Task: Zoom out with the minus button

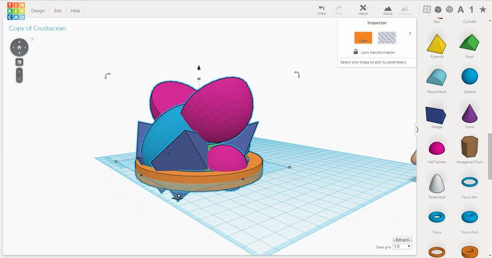Action: [19, 79]
